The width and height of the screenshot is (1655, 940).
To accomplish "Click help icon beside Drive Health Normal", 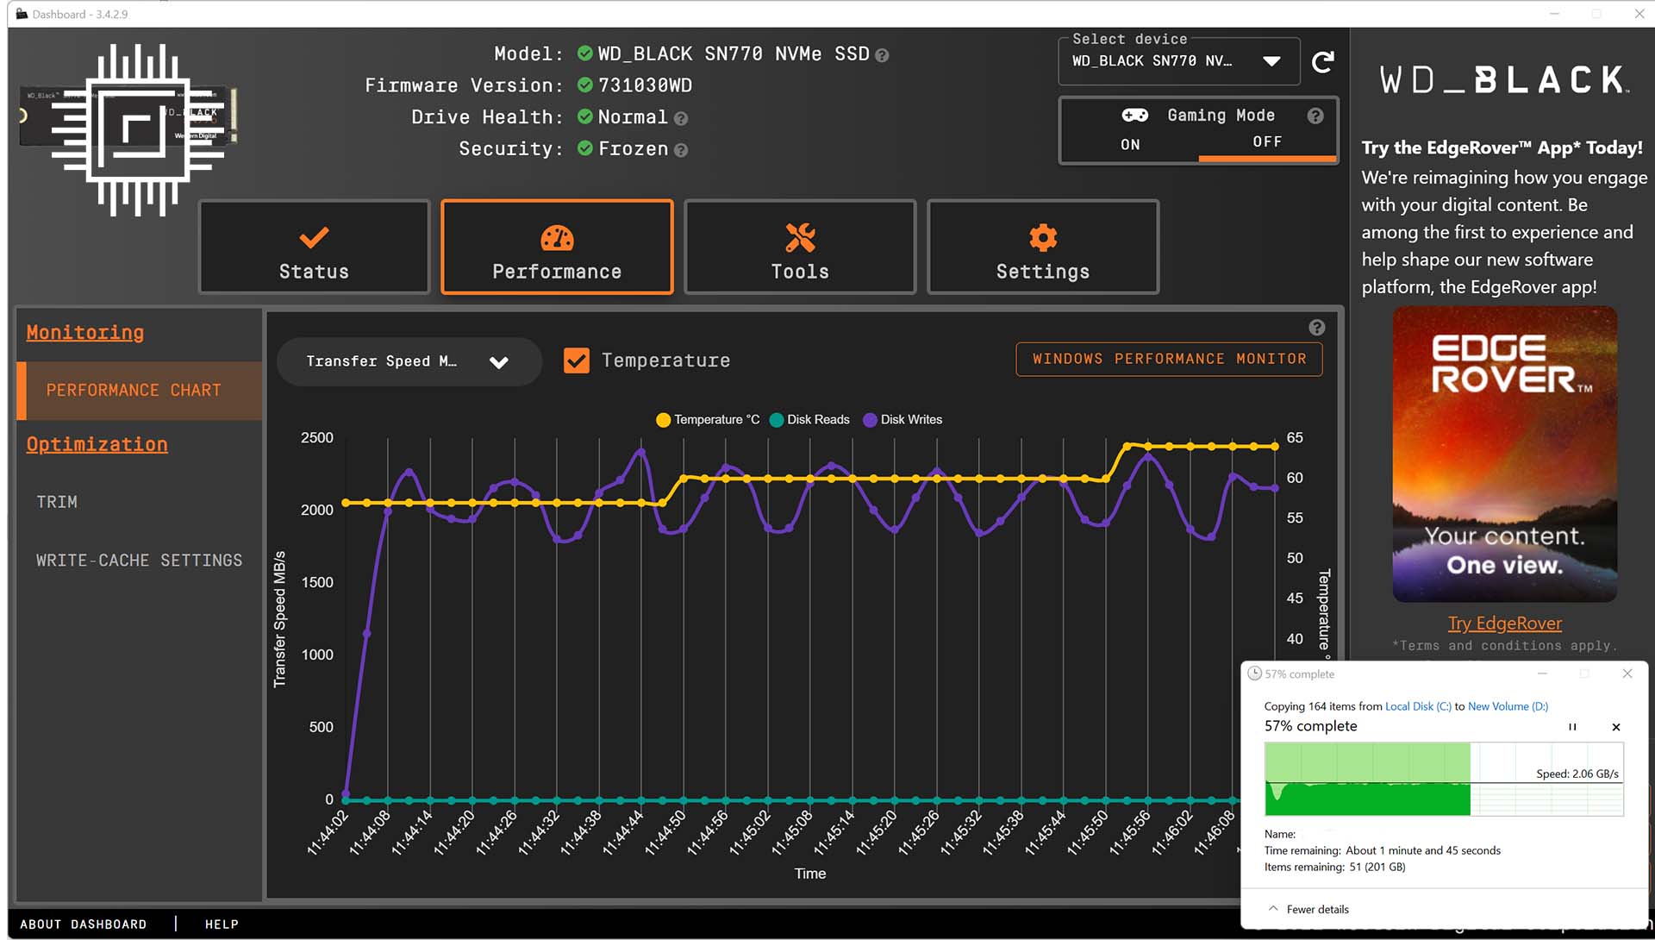I will click(x=681, y=118).
